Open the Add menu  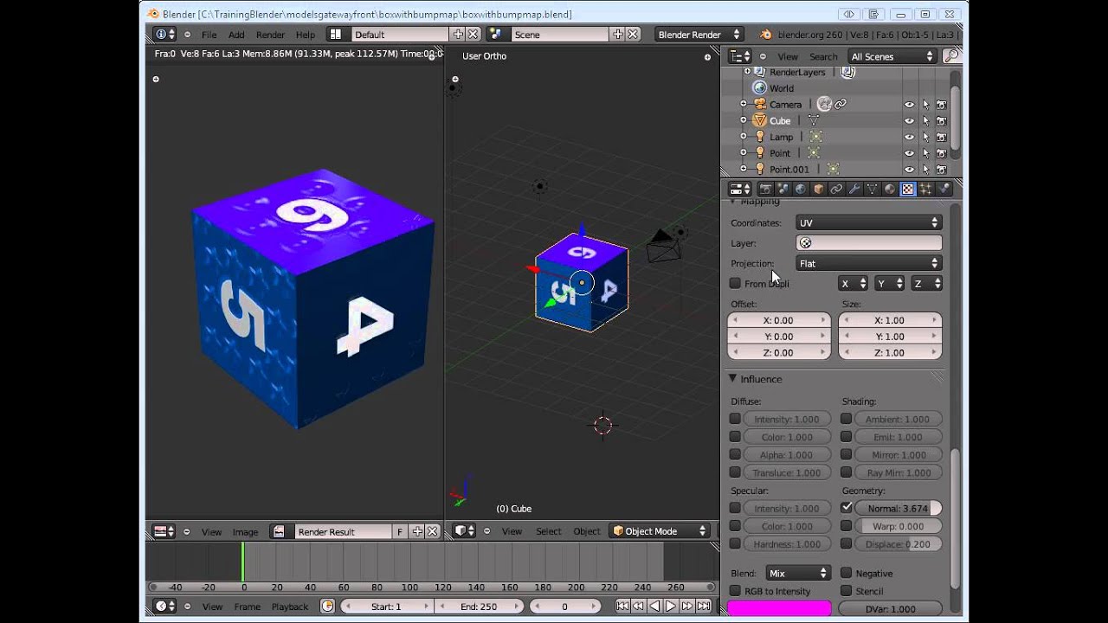click(236, 35)
